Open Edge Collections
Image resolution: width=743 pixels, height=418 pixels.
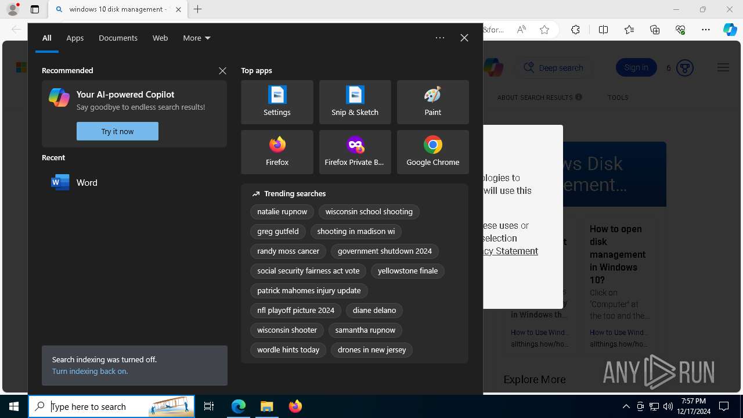[655, 30]
